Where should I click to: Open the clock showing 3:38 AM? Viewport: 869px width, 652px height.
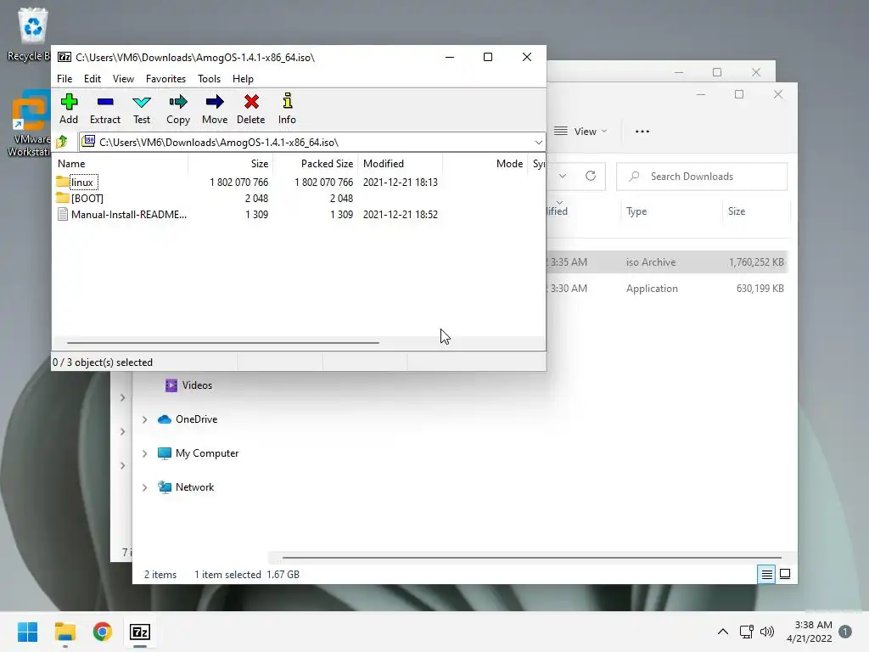click(809, 632)
